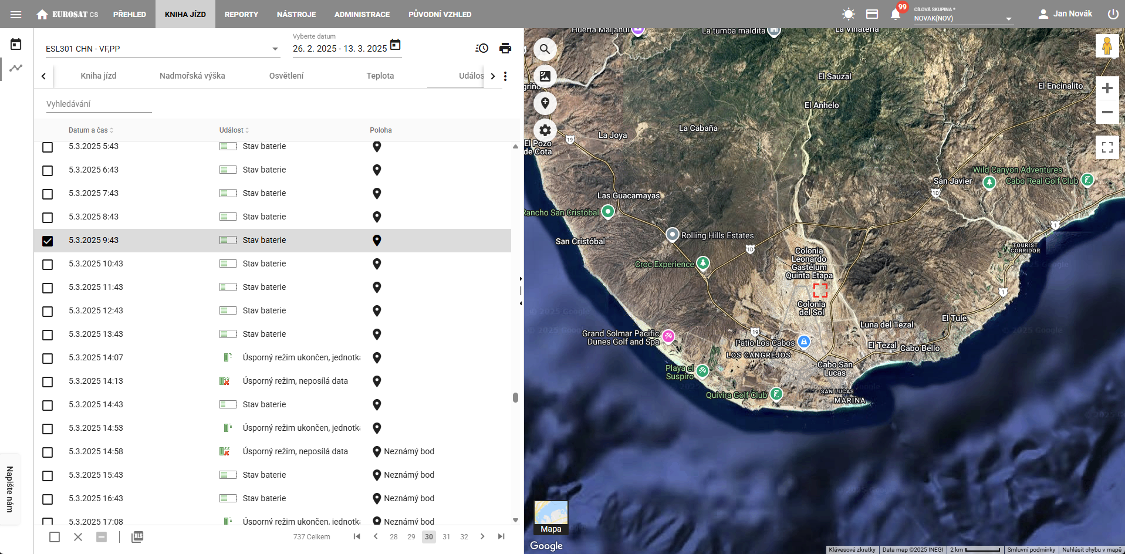Open the history clock icon
This screenshot has height=554, width=1125.
click(481, 48)
